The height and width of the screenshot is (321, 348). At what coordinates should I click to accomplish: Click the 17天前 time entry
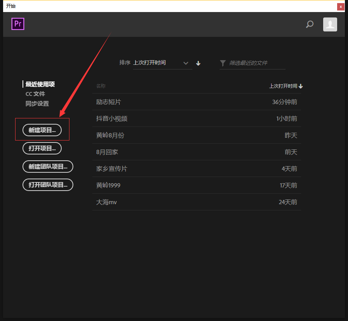coord(288,186)
